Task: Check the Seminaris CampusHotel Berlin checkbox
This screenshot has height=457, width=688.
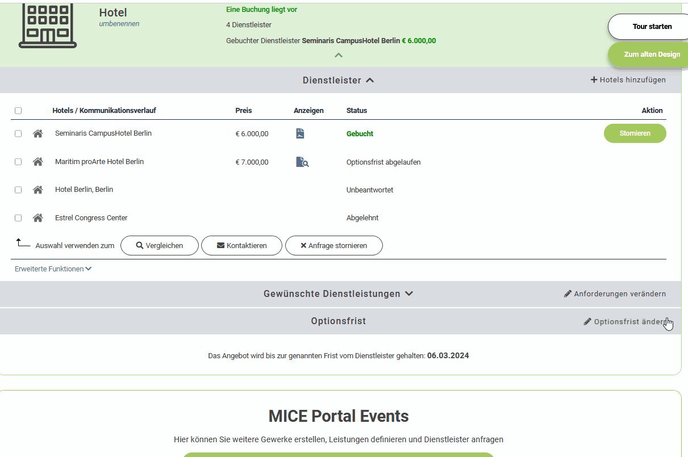Action: coord(18,133)
